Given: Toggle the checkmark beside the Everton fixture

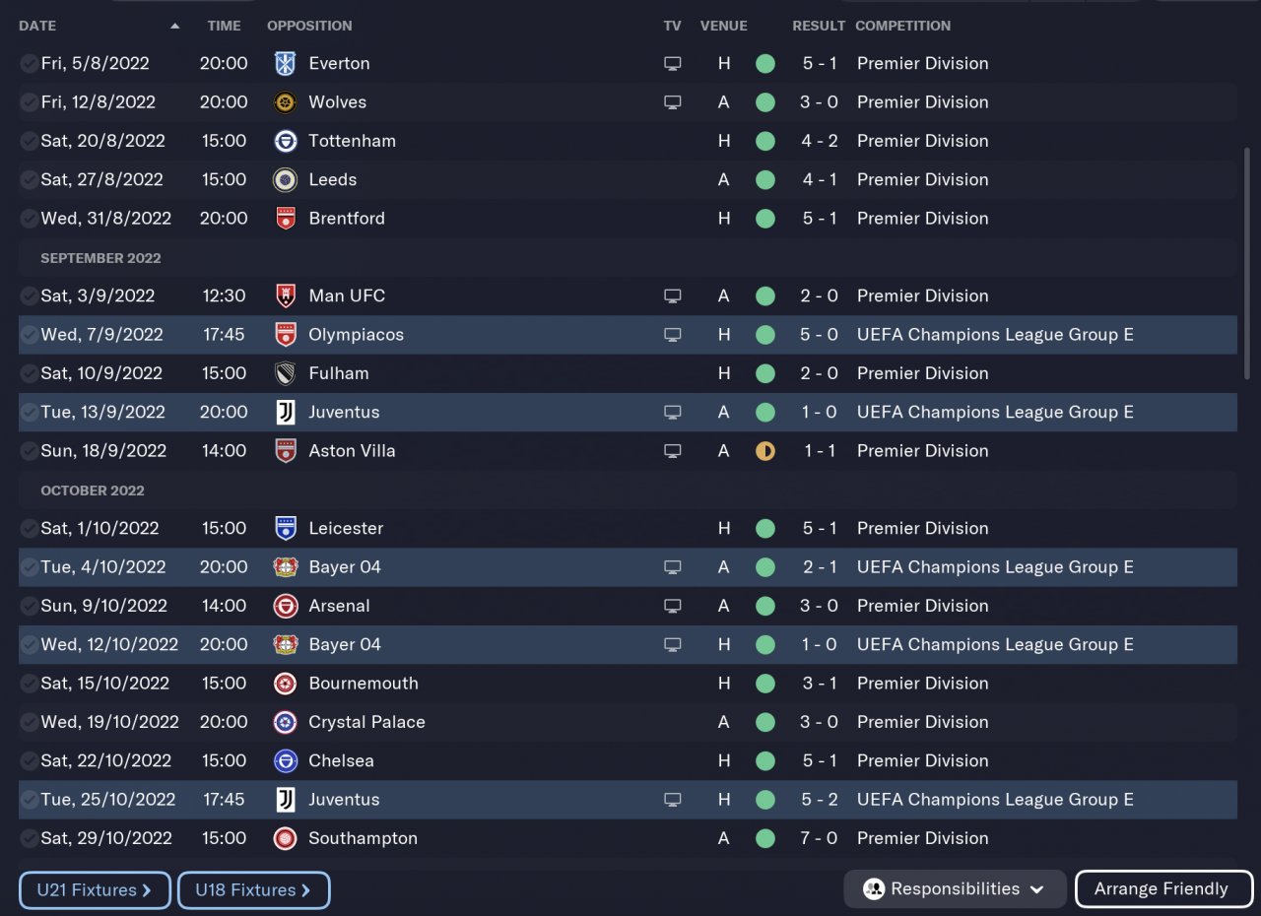Looking at the screenshot, I should [29, 64].
